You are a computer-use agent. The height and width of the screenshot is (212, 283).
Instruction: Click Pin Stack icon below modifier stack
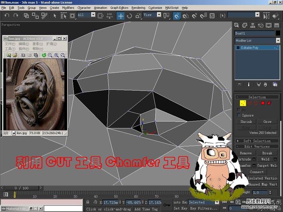click(239, 84)
